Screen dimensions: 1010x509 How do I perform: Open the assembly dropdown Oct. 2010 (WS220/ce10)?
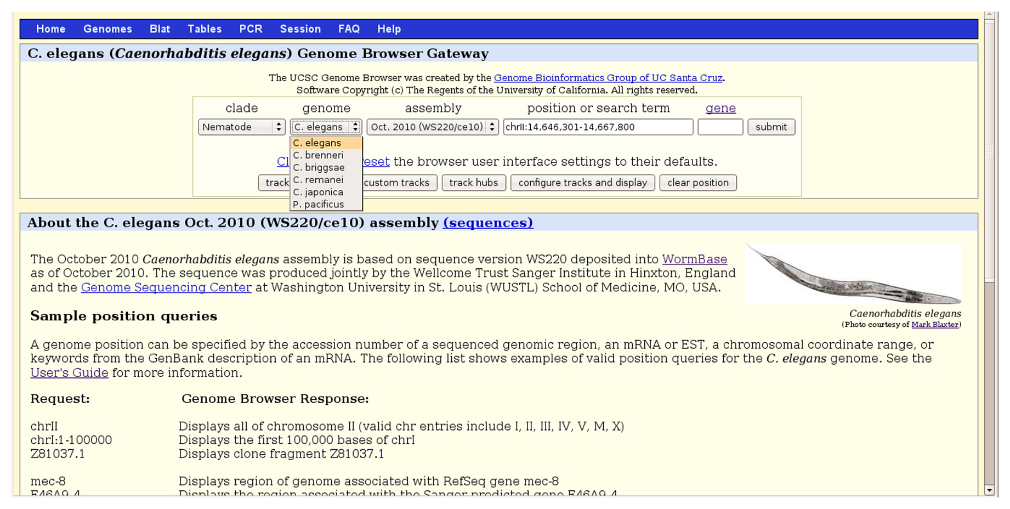click(x=433, y=127)
